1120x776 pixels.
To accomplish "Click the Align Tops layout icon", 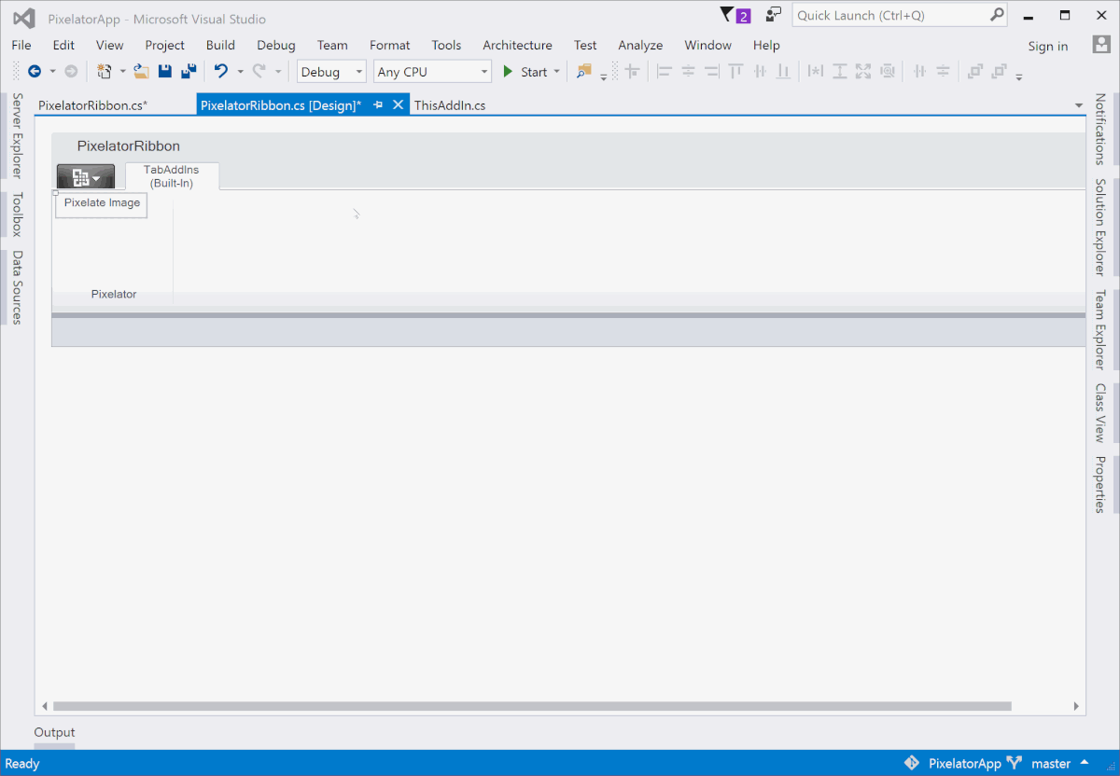I will (736, 72).
